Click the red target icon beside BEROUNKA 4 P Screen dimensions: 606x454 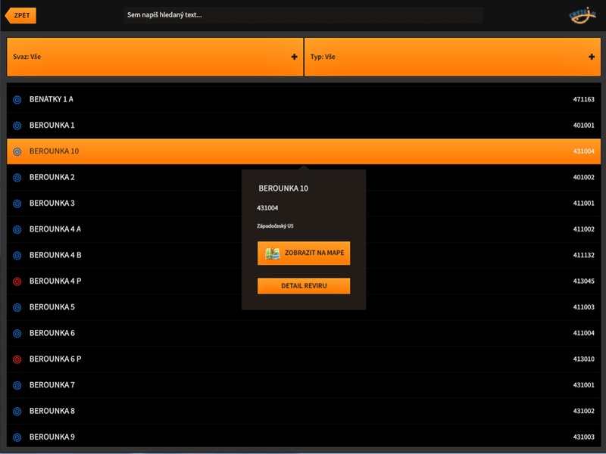click(x=17, y=281)
